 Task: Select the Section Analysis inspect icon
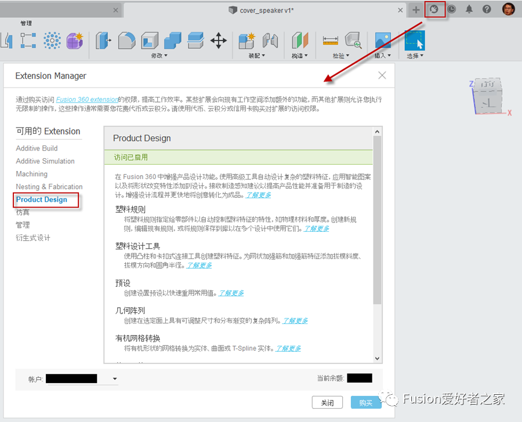point(353,41)
